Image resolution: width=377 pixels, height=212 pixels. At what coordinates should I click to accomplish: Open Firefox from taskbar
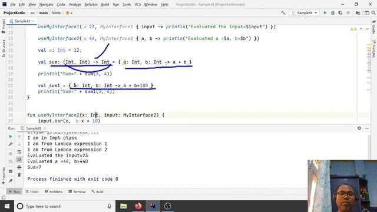click(x=138, y=206)
